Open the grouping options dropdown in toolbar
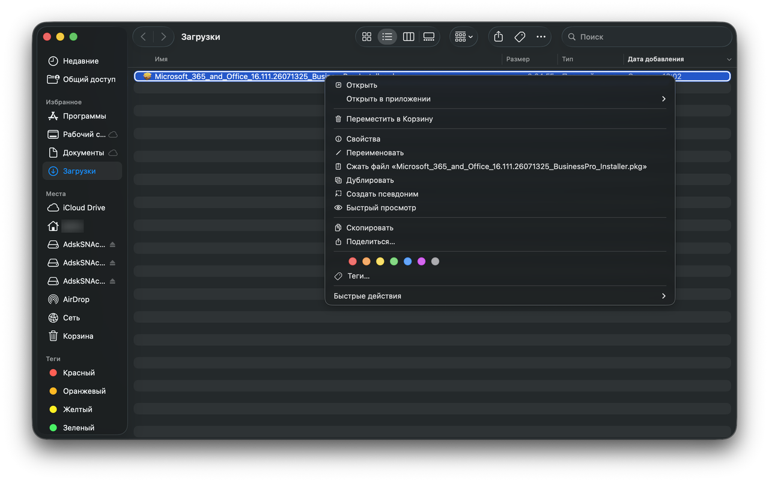 463,37
